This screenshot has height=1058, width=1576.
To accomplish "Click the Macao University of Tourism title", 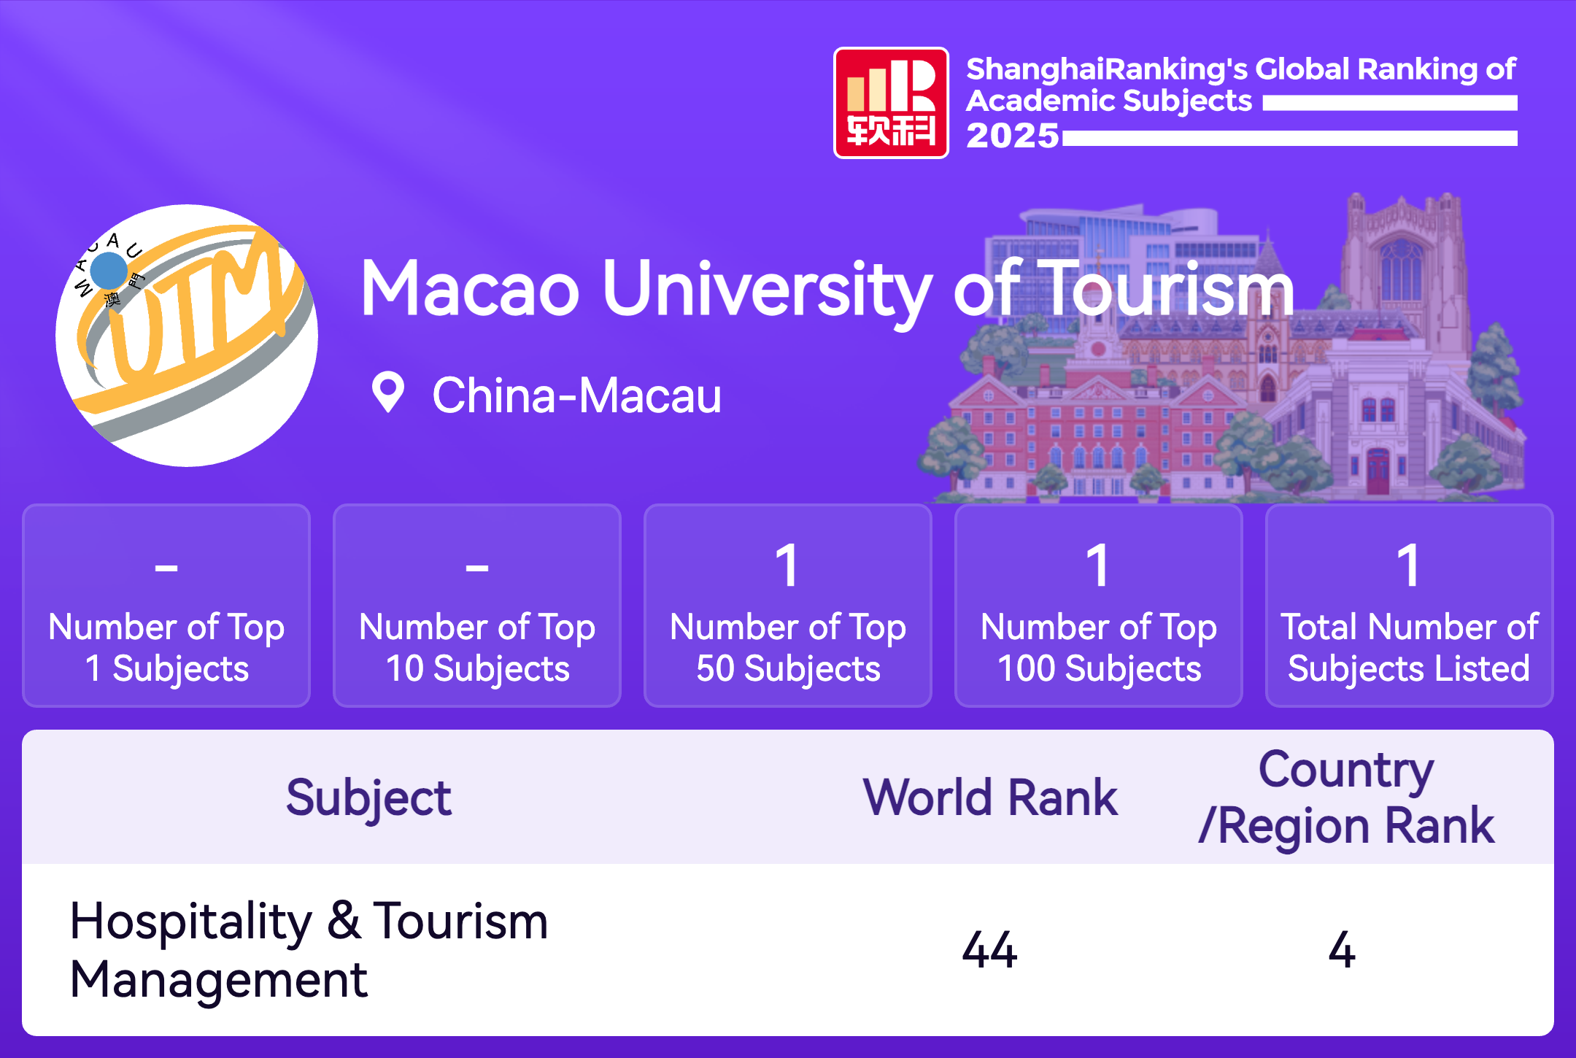I will (x=827, y=290).
